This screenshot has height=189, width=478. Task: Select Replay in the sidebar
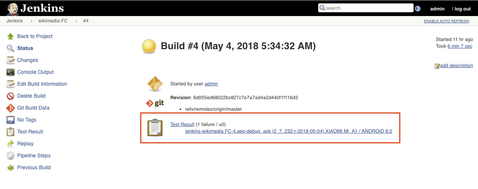(x=25, y=144)
